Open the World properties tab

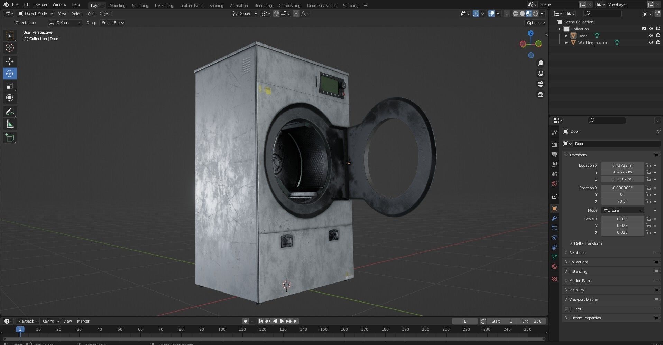(x=554, y=183)
